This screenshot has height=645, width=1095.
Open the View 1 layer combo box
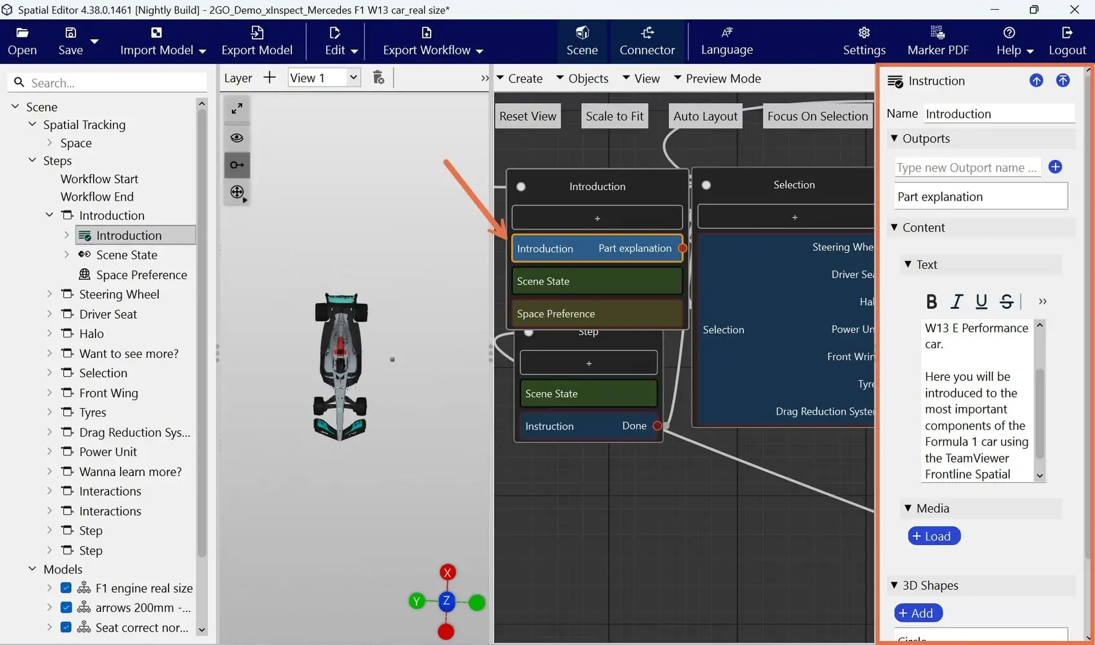tap(323, 77)
